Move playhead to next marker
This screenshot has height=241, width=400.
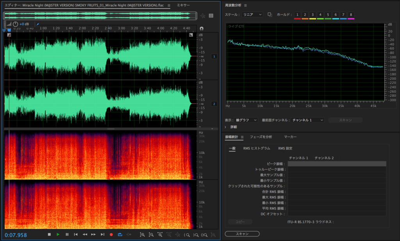[x=102, y=234]
